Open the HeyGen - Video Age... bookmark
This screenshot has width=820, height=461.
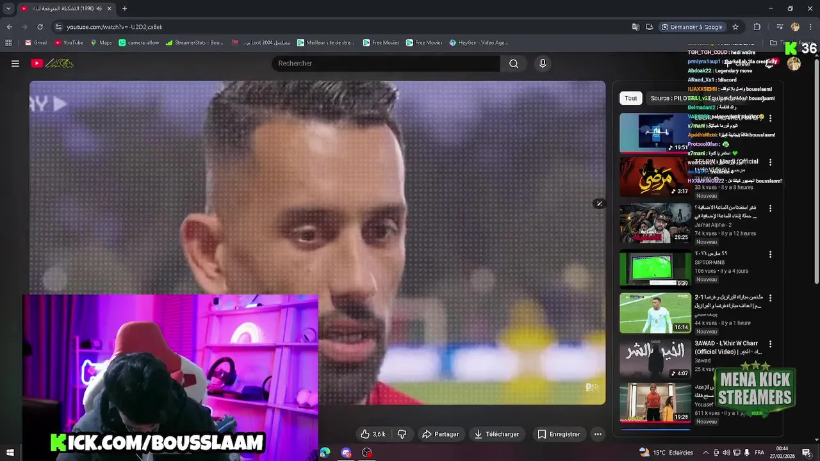click(479, 43)
